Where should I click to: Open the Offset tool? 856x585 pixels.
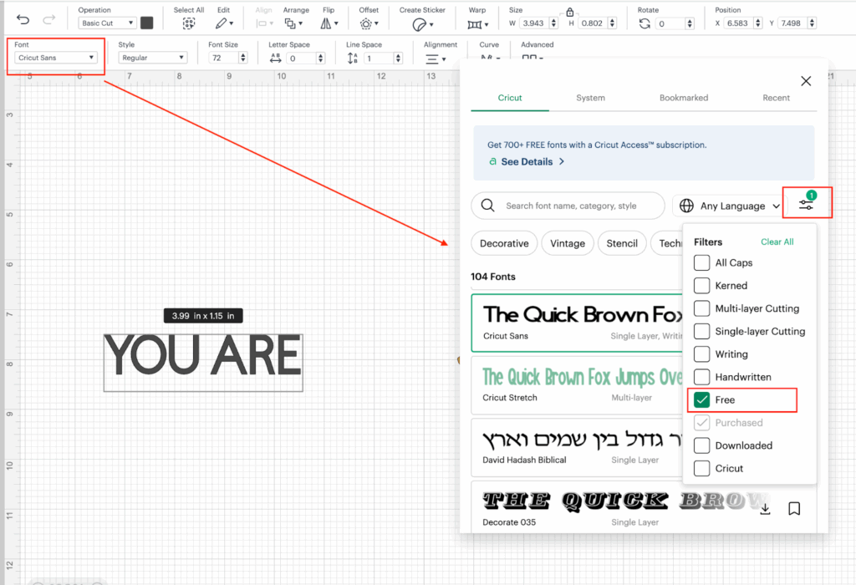click(x=369, y=24)
